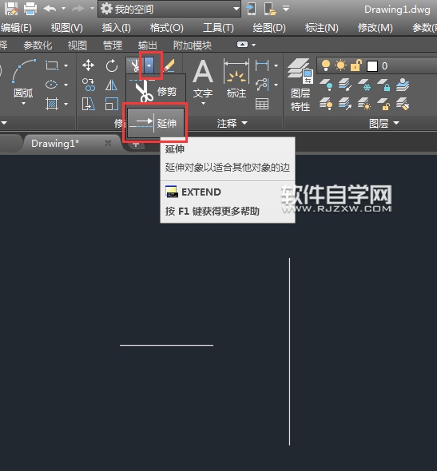437x471 pixels.
Task: Toggle layer 0 freeze sun icon
Action: (340, 65)
